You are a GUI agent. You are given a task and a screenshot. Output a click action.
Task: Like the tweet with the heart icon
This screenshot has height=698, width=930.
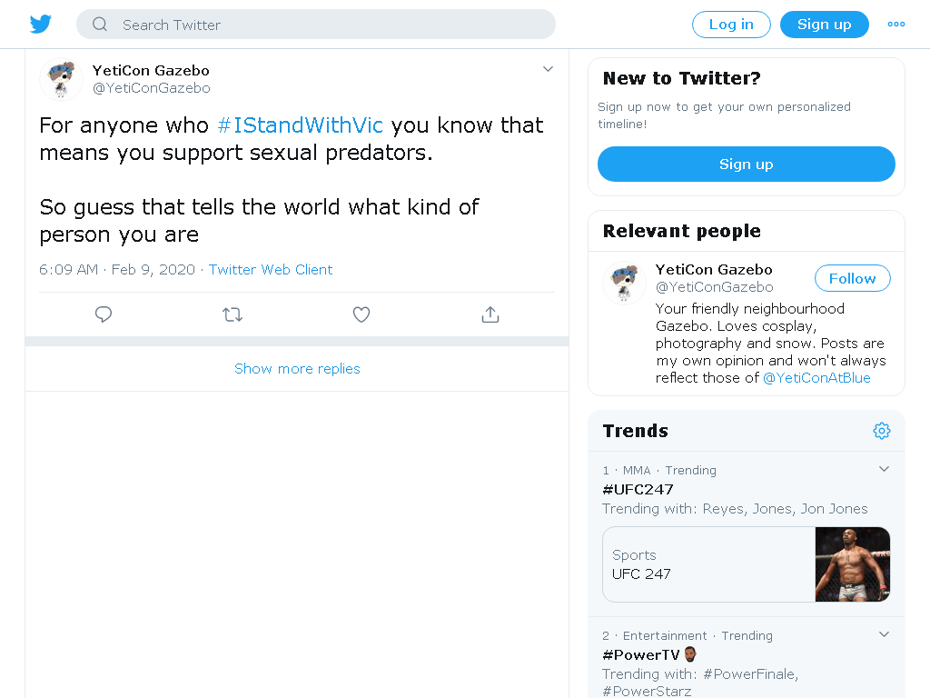(361, 314)
